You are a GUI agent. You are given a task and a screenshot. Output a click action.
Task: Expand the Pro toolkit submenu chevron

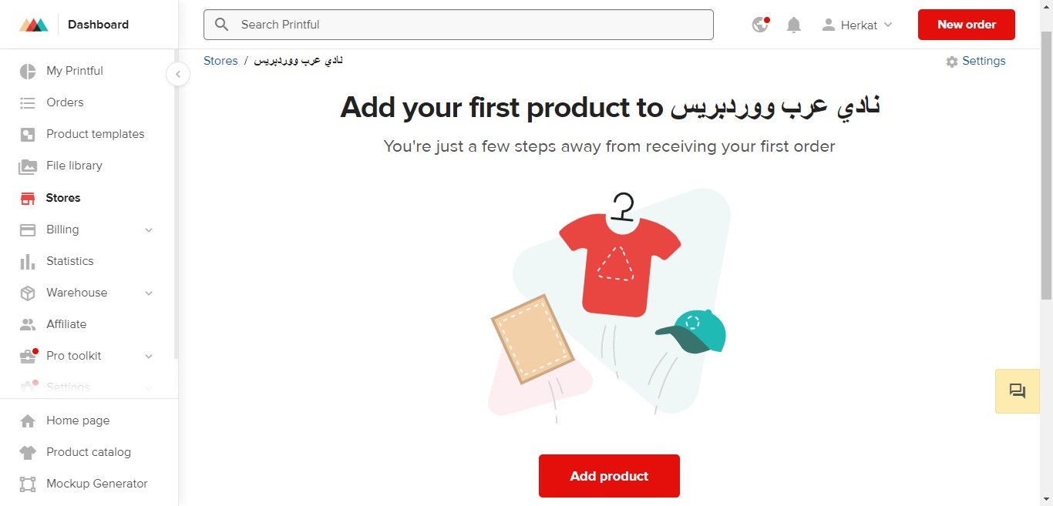tap(149, 356)
